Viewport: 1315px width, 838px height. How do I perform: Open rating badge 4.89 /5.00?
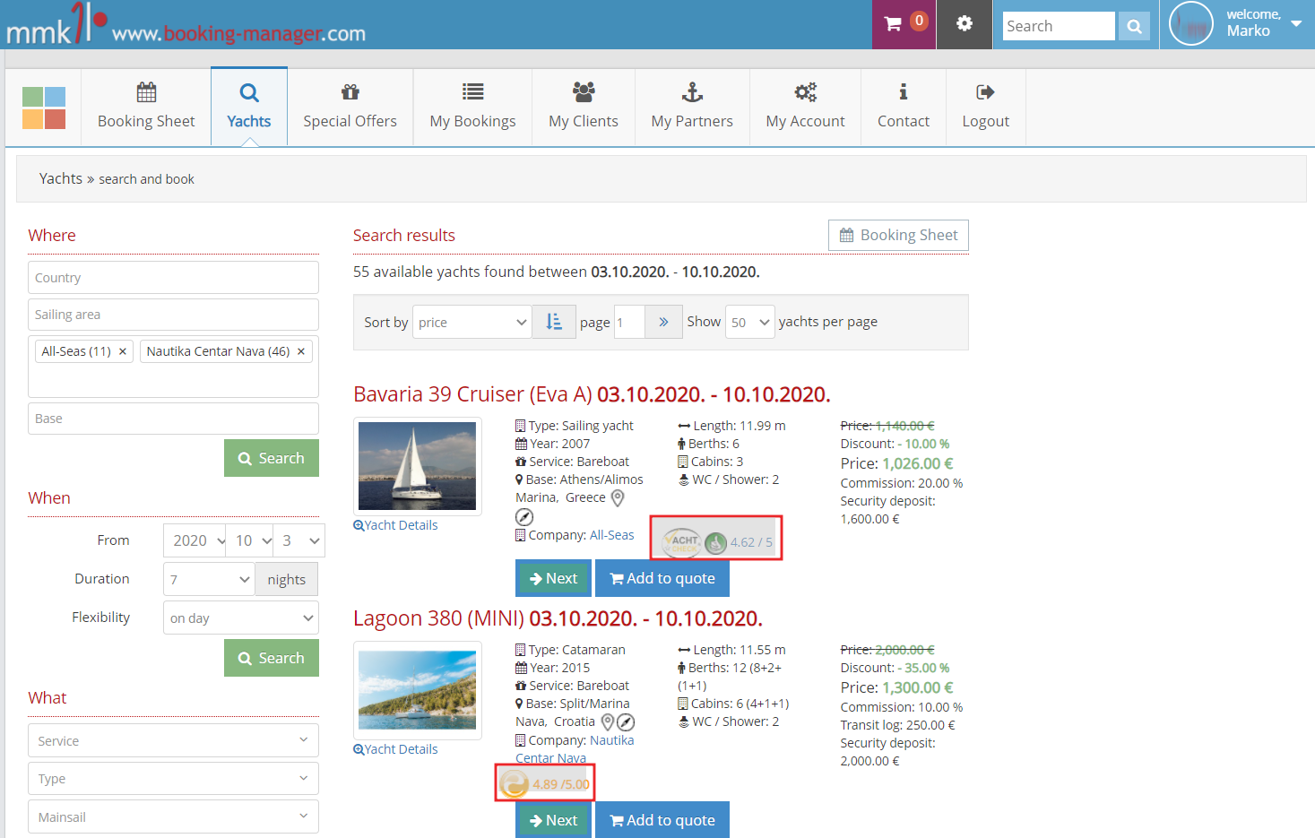[x=545, y=784]
